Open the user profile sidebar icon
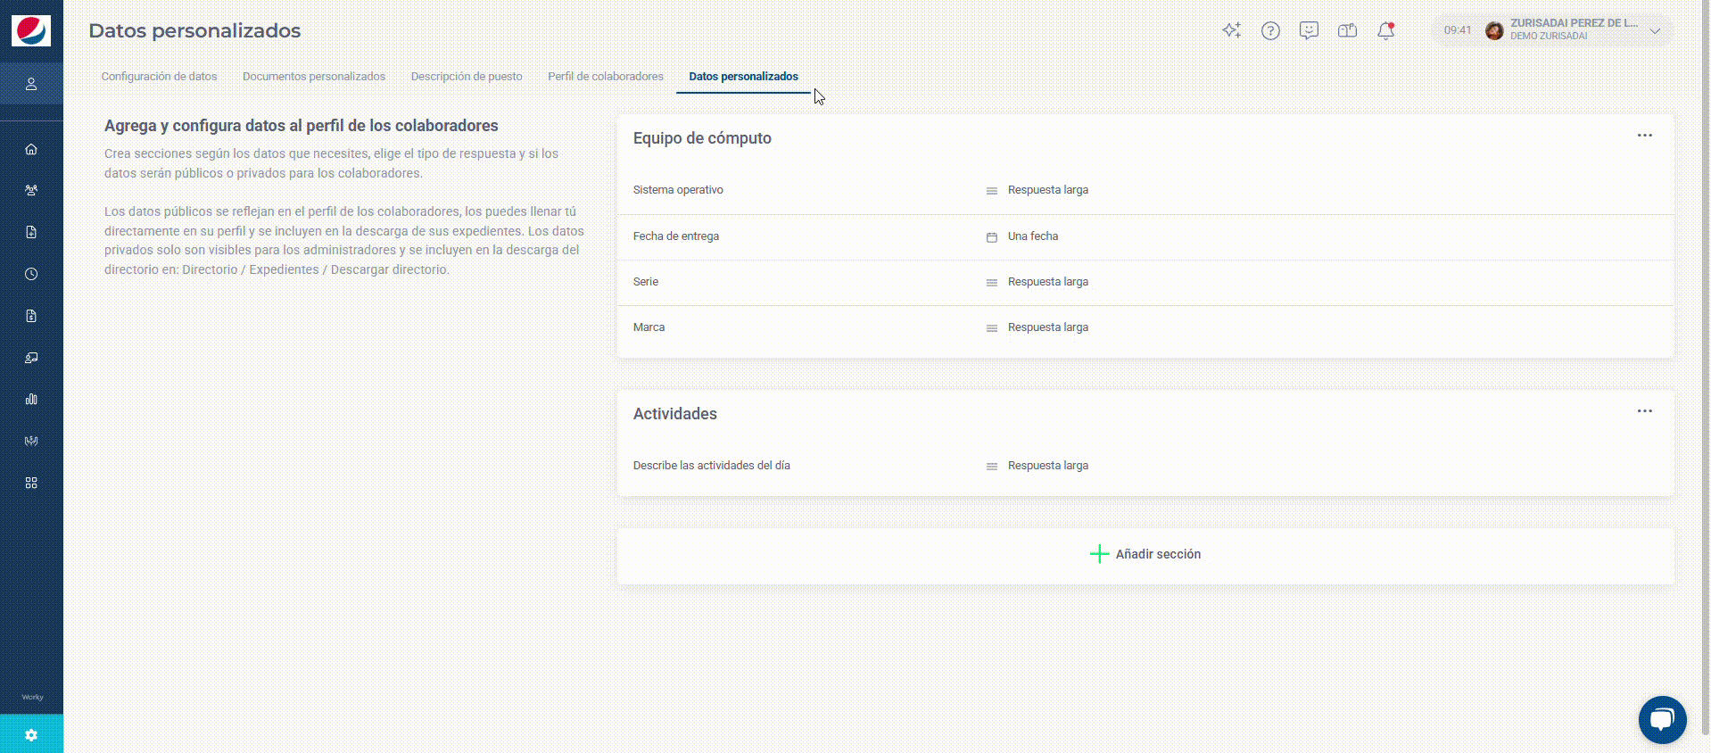 point(31,84)
